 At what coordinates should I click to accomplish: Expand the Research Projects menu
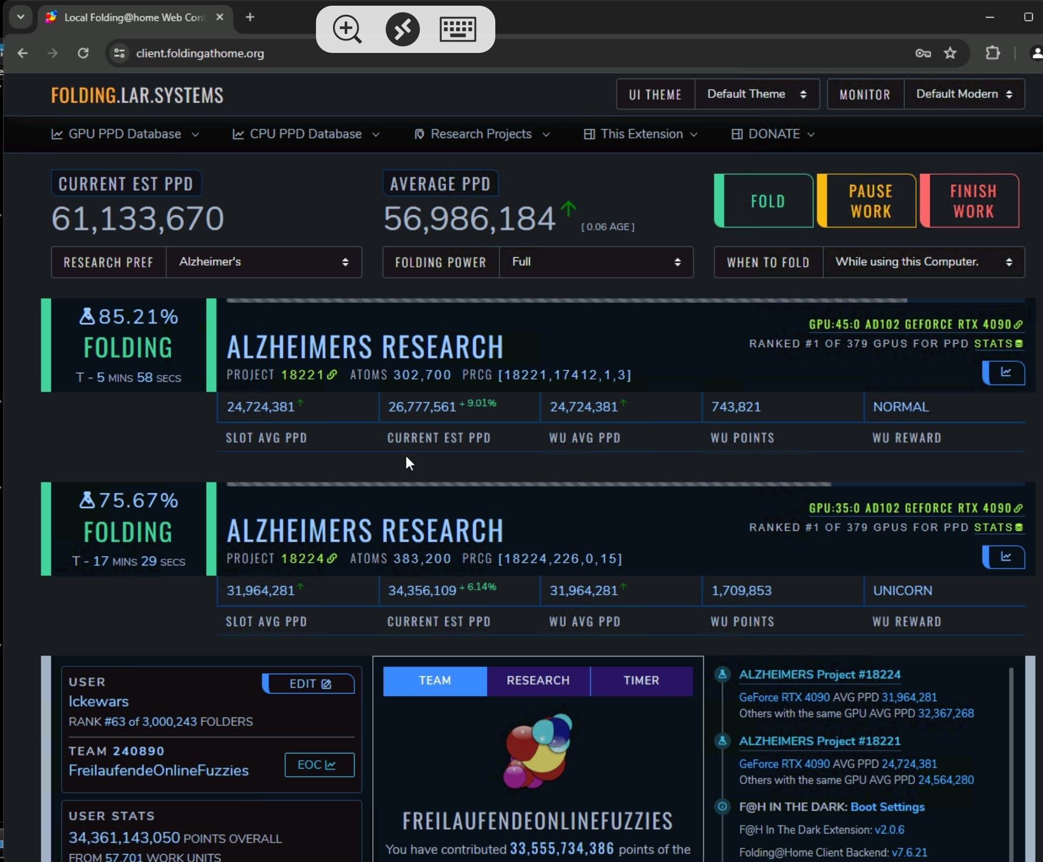coord(482,134)
